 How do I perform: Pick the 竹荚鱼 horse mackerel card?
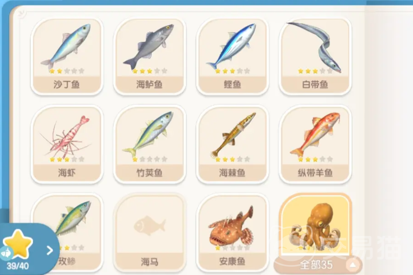pyautogui.click(x=149, y=144)
